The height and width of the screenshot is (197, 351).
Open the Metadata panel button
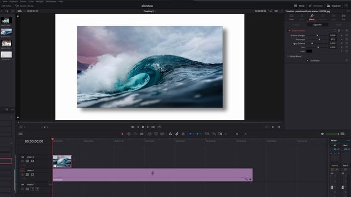tap(316, 6)
